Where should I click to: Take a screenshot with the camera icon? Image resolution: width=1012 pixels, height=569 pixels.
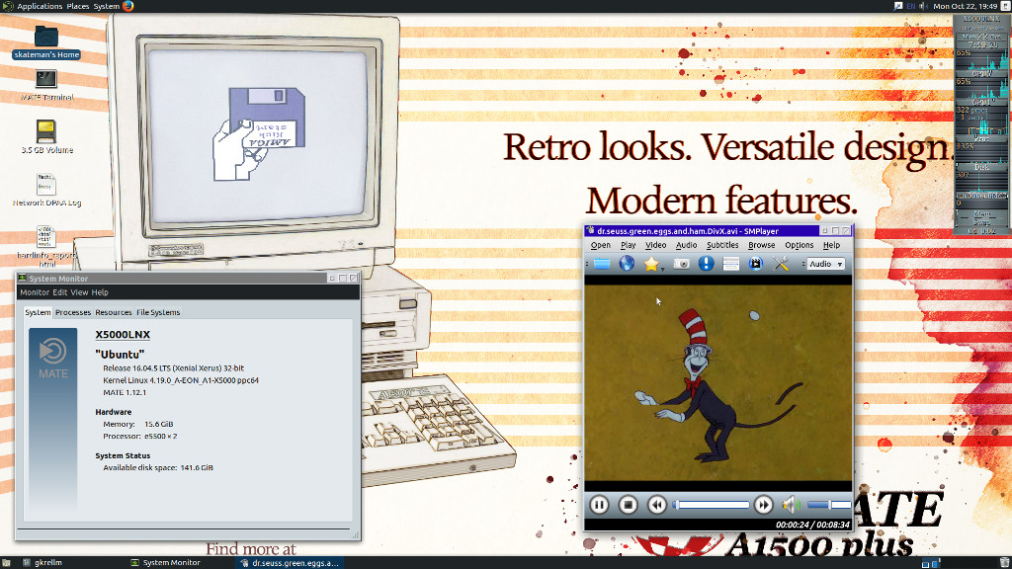682,263
